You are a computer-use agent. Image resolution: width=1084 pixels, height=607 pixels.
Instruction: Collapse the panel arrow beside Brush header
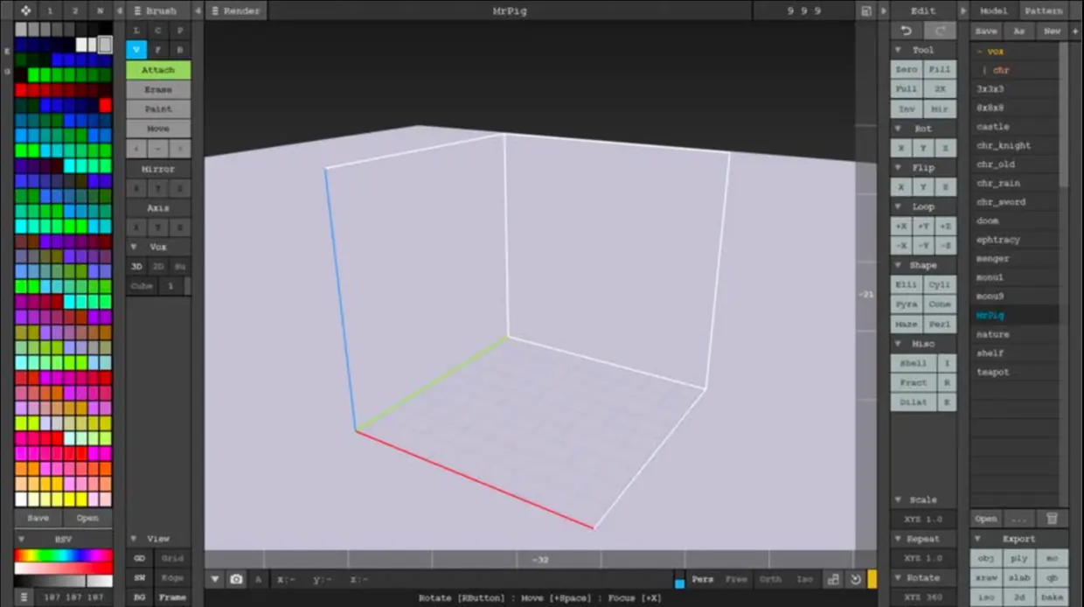click(198, 10)
